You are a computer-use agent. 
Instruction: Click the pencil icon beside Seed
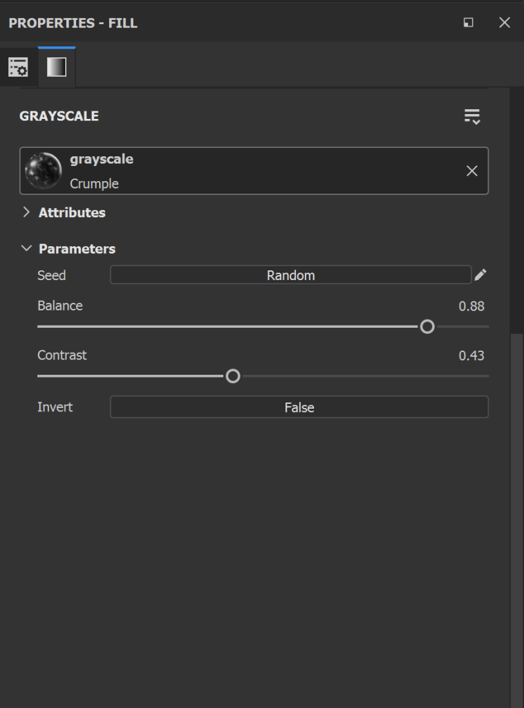tap(480, 275)
